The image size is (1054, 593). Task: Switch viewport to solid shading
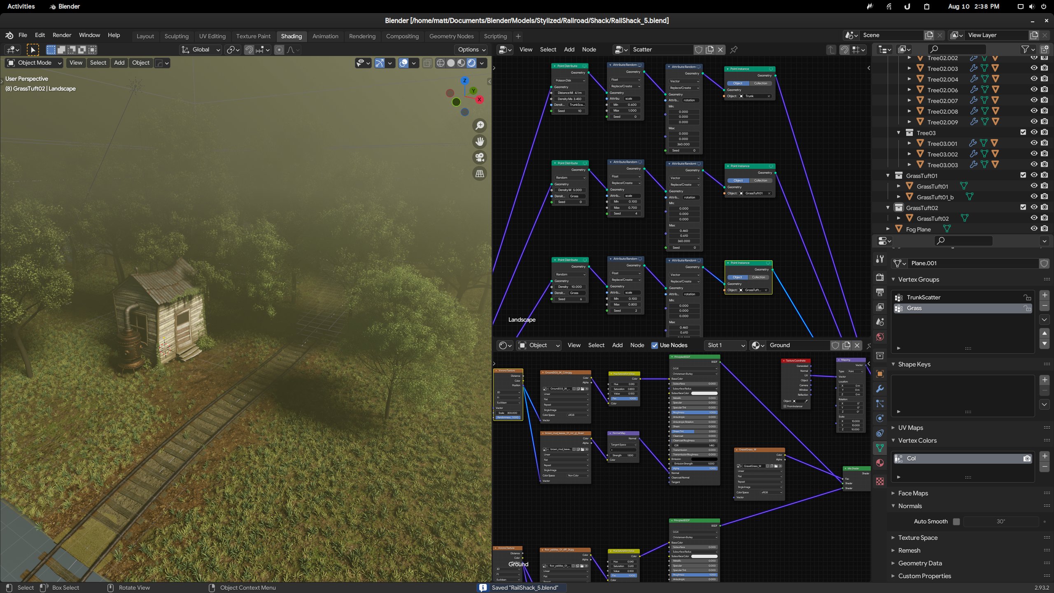451,63
